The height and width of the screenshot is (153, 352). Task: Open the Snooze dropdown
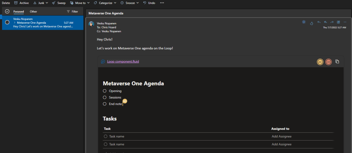click(130, 3)
